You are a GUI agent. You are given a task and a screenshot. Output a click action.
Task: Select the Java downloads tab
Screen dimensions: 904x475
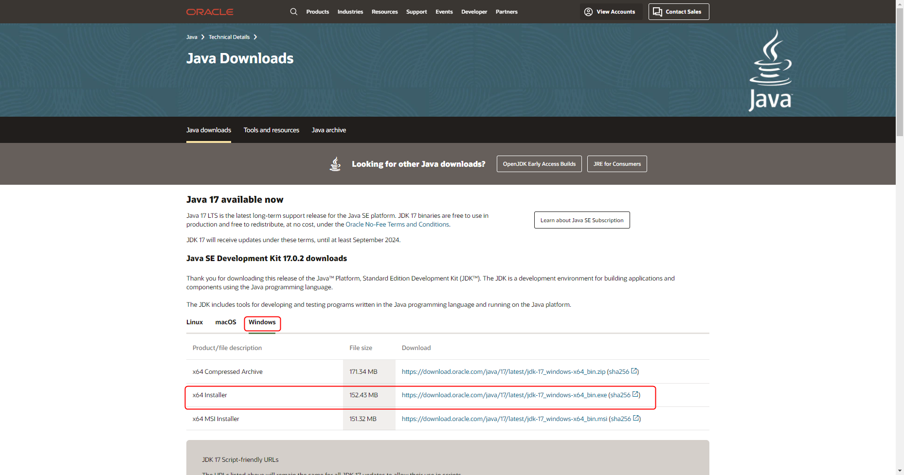pos(209,130)
